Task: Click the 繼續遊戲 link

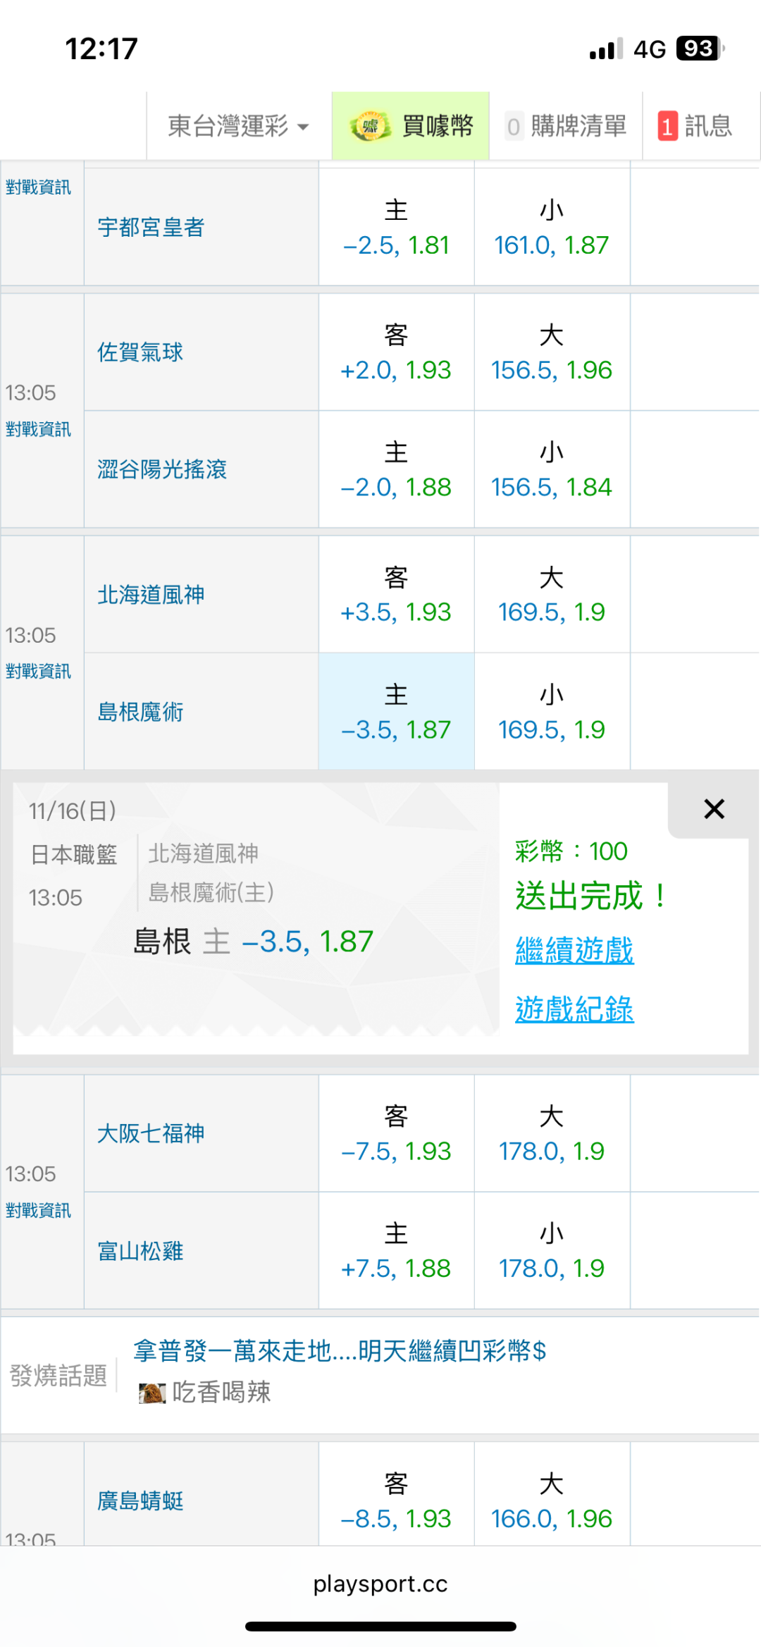Action: coord(574,950)
